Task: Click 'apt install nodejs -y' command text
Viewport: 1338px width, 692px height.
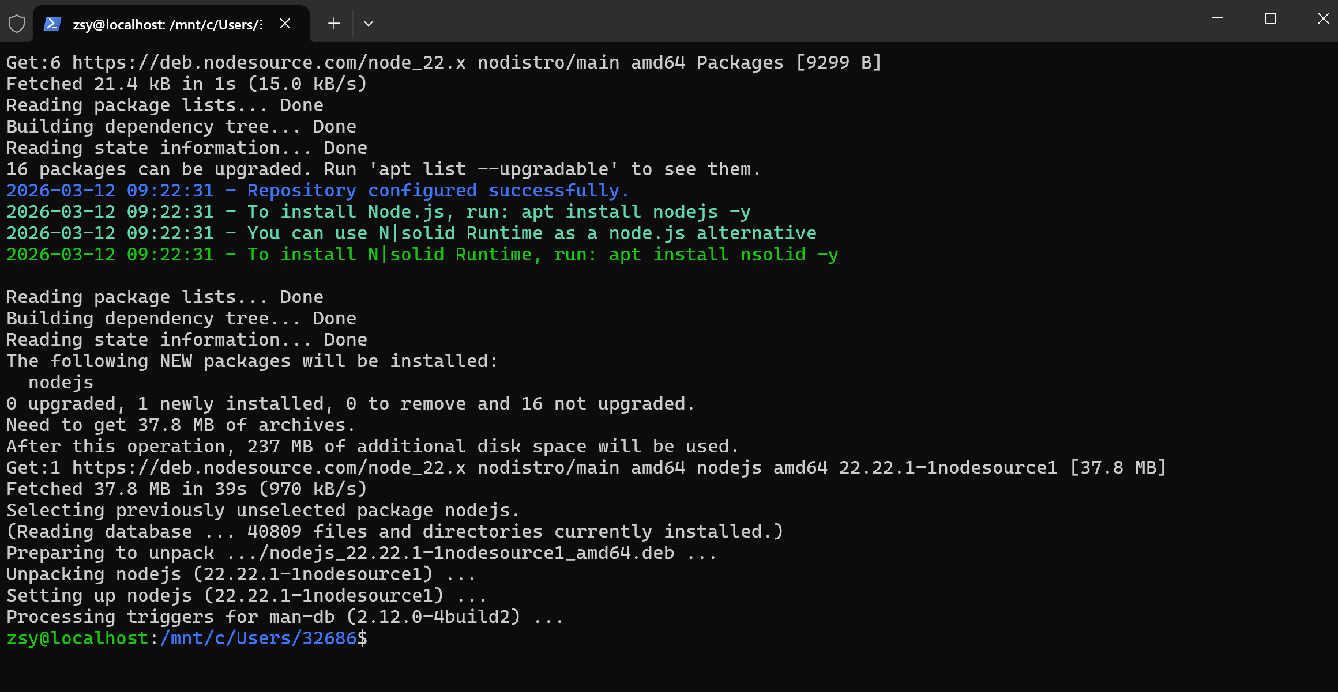Action: coord(636,211)
